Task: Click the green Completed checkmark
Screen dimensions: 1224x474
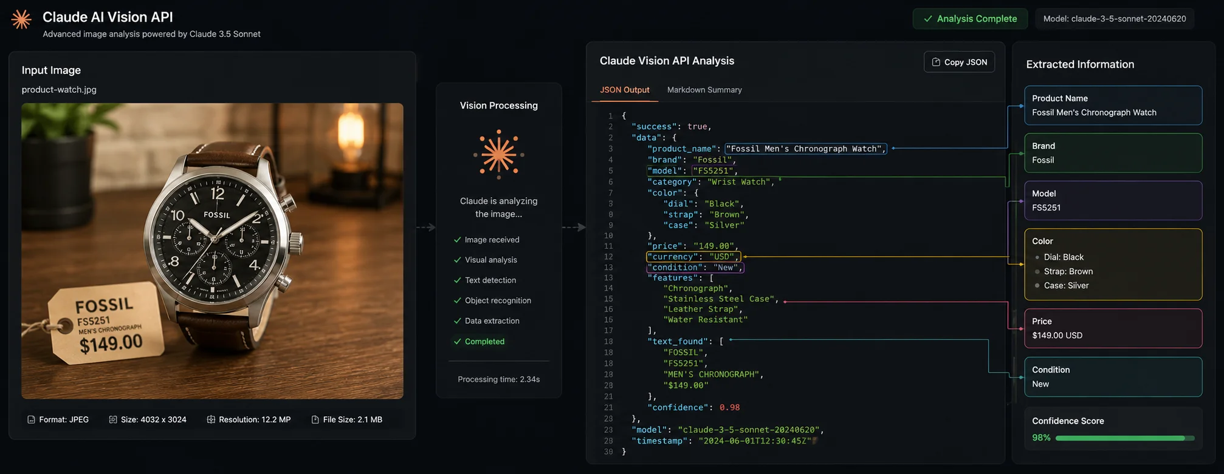Action: (457, 342)
